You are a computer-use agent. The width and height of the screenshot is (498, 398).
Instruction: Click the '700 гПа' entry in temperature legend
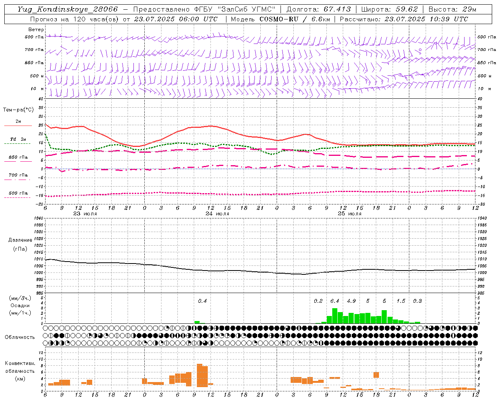18,175
